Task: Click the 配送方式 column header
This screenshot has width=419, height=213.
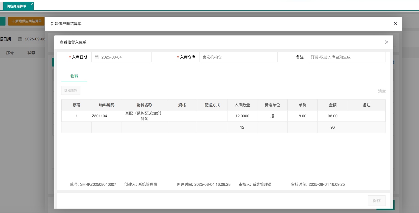Action: pos(212,105)
